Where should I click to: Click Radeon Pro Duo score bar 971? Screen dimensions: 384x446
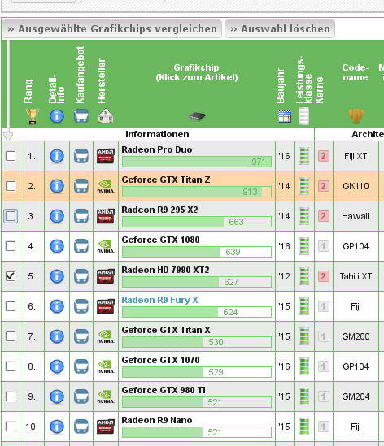click(197, 162)
